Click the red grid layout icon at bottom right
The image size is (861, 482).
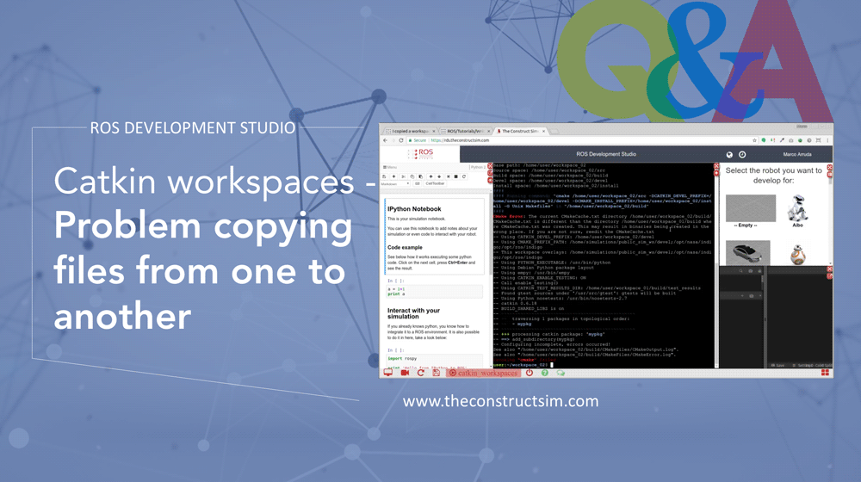point(825,373)
